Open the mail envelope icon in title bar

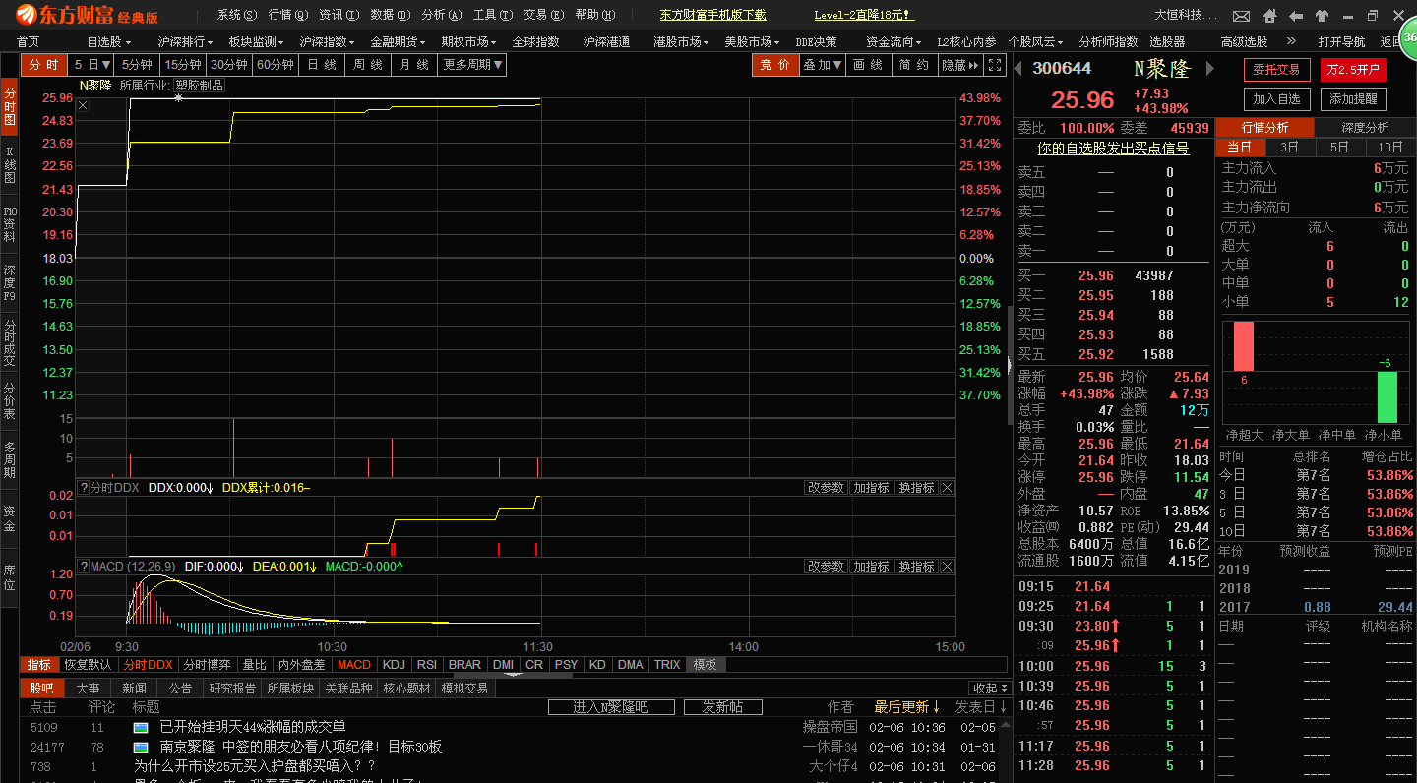(1242, 16)
